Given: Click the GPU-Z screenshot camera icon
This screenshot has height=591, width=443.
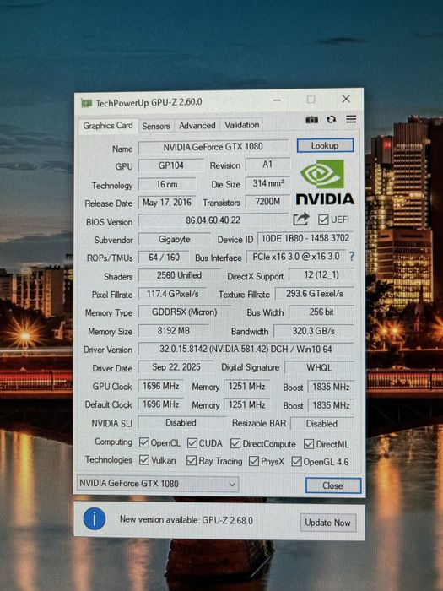Looking at the screenshot, I should (311, 120).
